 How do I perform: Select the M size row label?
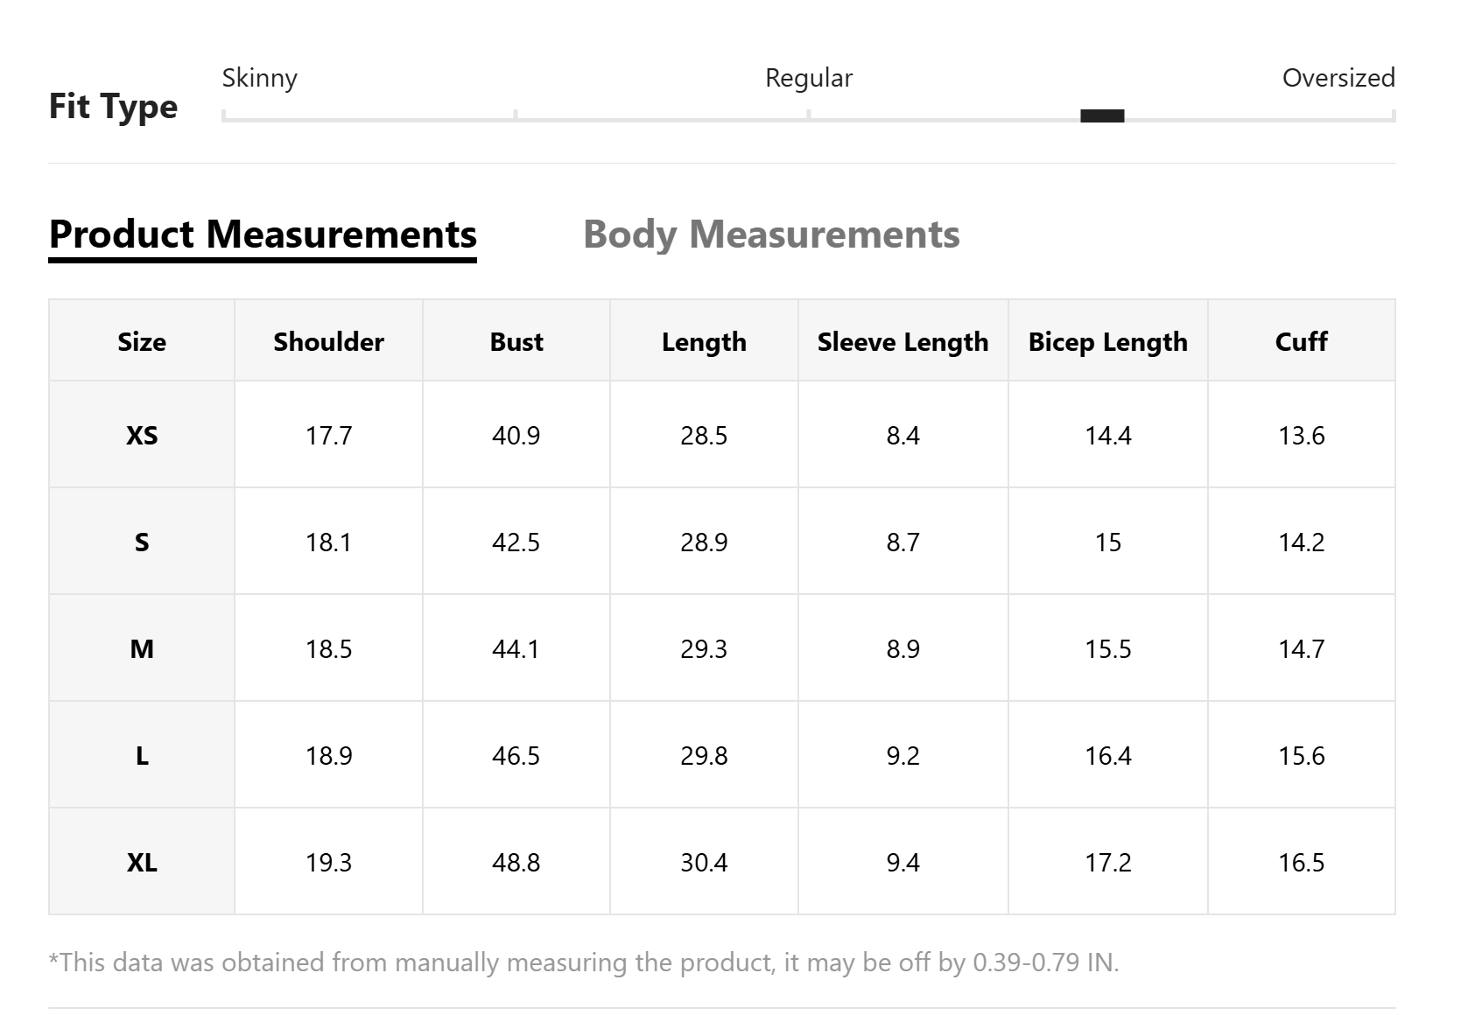click(x=142, y=648)
